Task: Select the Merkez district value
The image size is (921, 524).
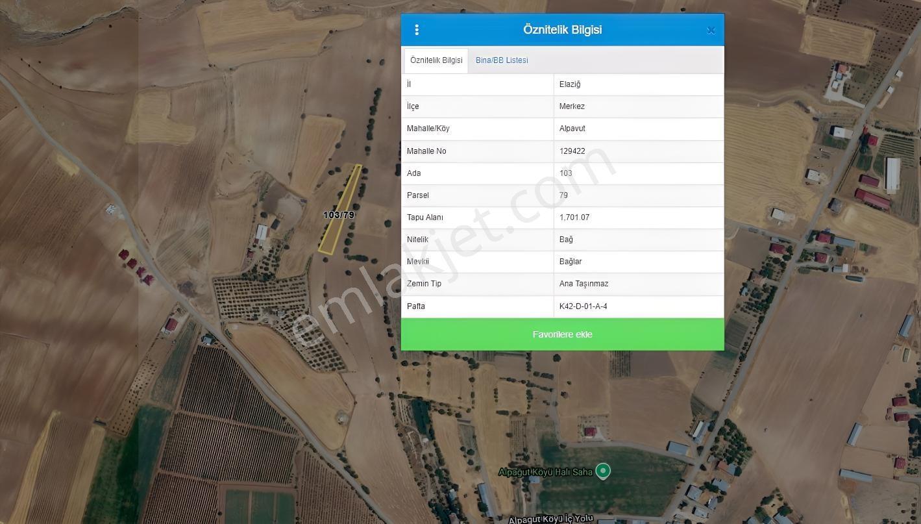Action: (572, 106)
